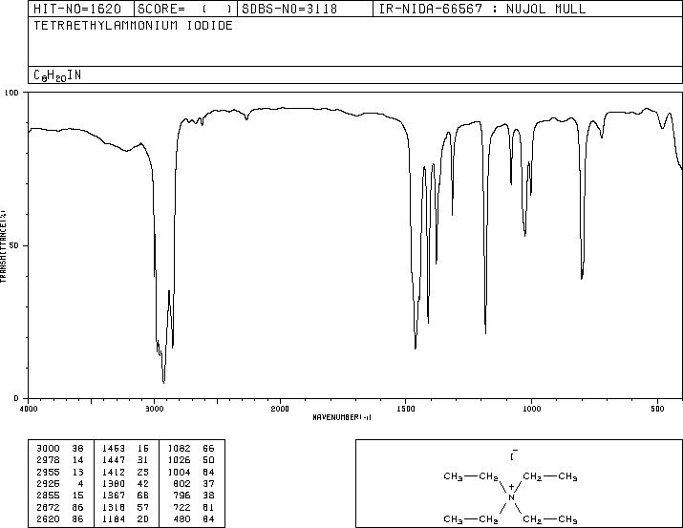
Task: Click the TETRAETHYLAMMONIUM IODIDE compound name
Action: (x=133, y=26)
